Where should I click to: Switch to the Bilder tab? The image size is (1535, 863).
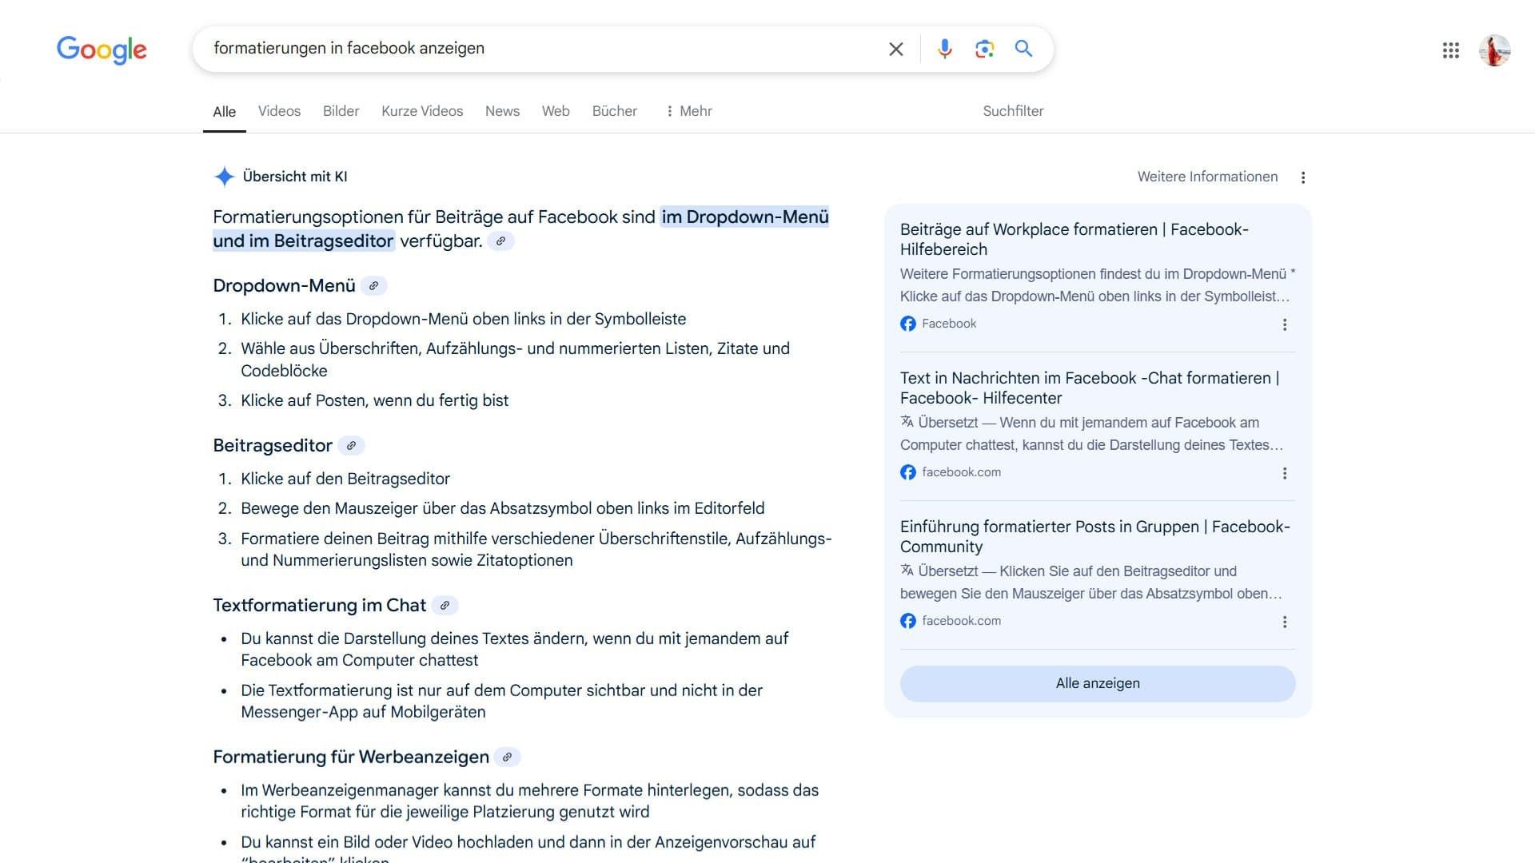341,111
